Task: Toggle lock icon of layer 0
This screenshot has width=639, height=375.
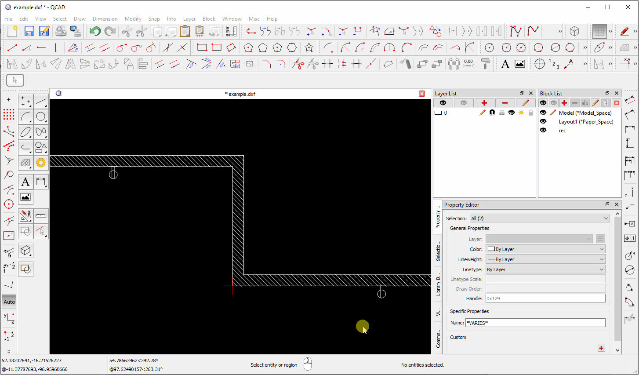Action: click(530, 113)
